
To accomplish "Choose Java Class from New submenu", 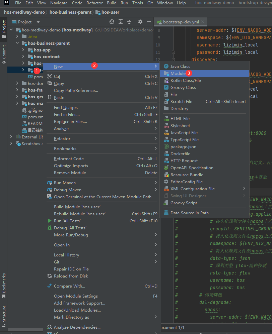I will pyautogui.click(x=180, y=66).
